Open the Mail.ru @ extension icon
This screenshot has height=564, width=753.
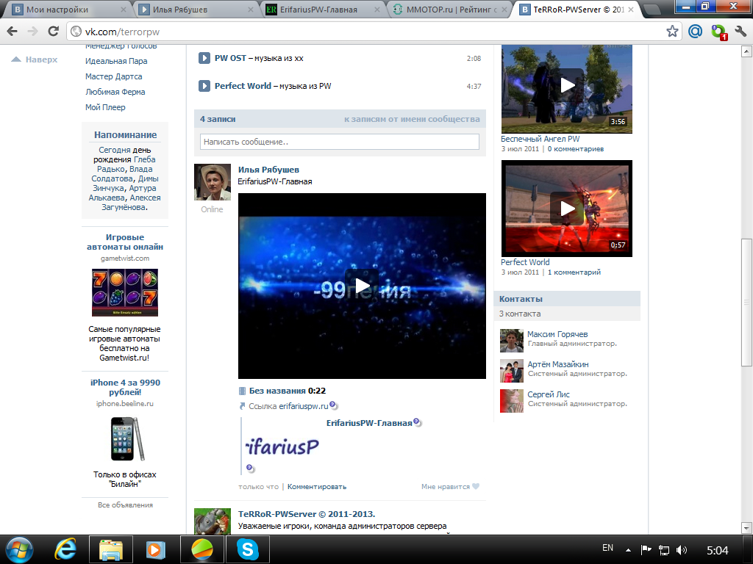click(x=695, y=32)
